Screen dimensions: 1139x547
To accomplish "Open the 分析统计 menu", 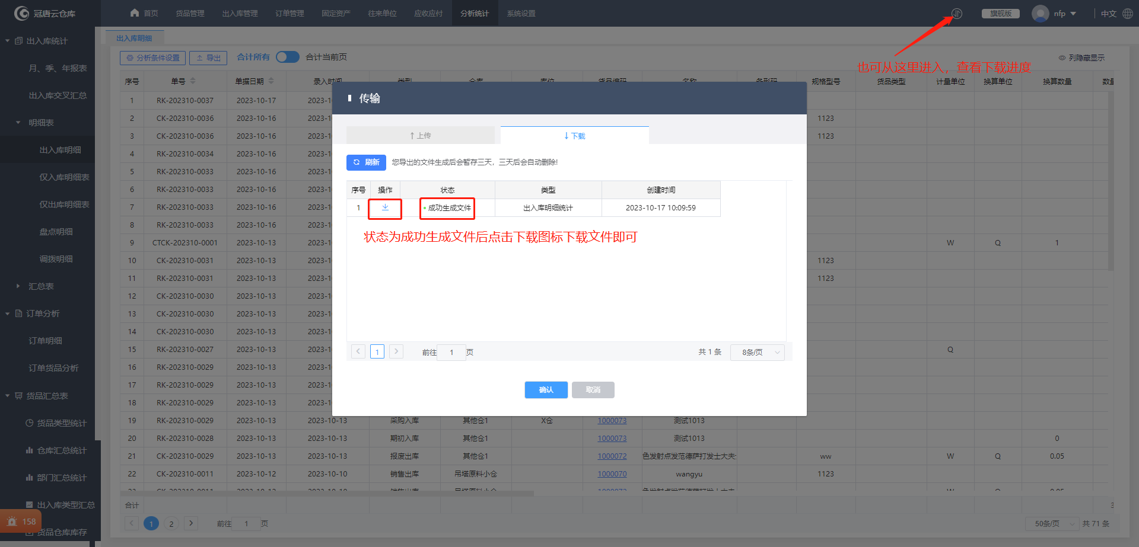I will point(475,13).
